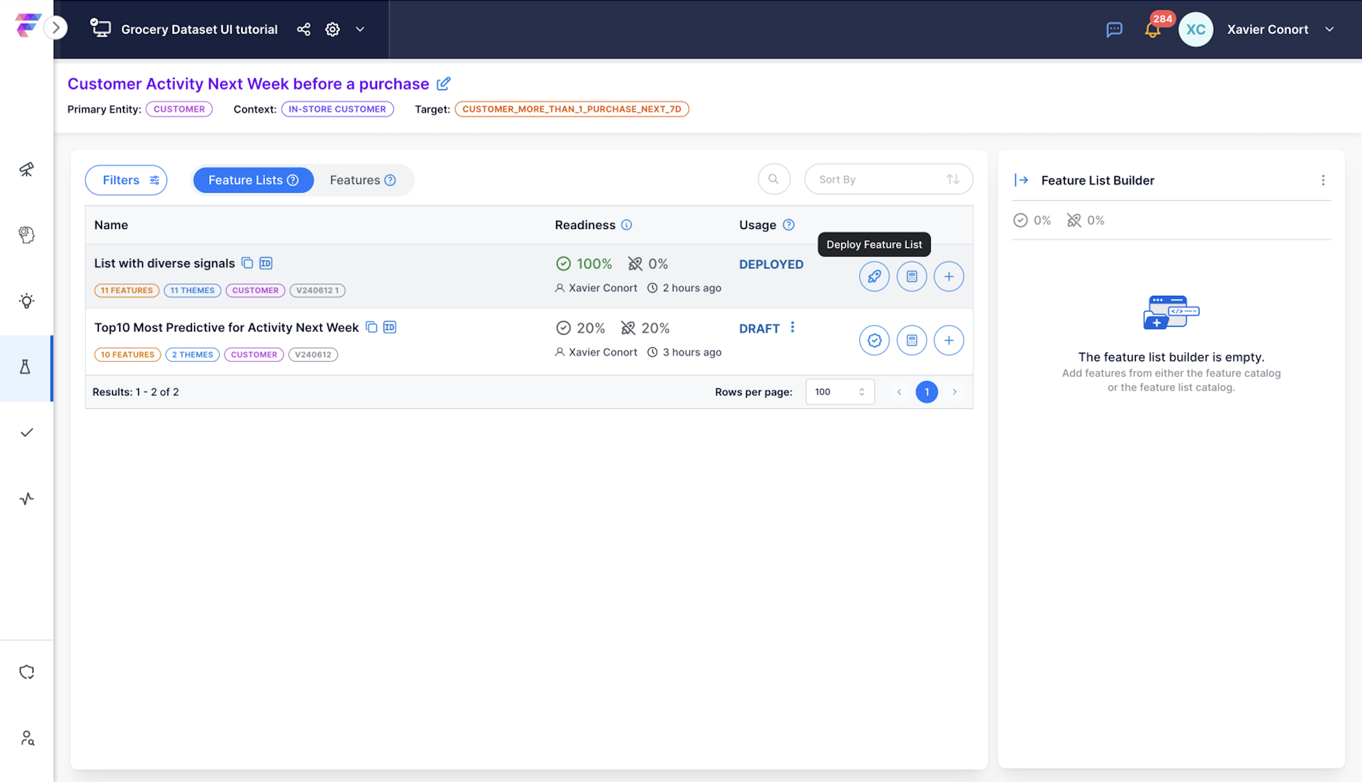Click the Usage help icon
1362x782 pixels.
789,225
